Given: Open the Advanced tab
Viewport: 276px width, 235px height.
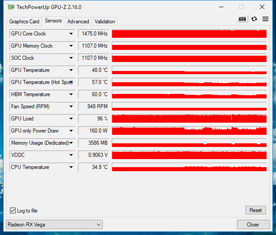Looking at the screenshot, I should pyautogui.click(x=78, y=22).
